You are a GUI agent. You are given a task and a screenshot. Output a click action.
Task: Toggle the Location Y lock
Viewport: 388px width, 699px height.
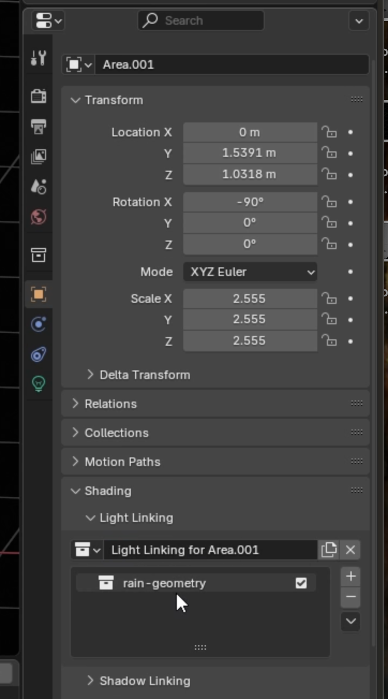point(329,153)
